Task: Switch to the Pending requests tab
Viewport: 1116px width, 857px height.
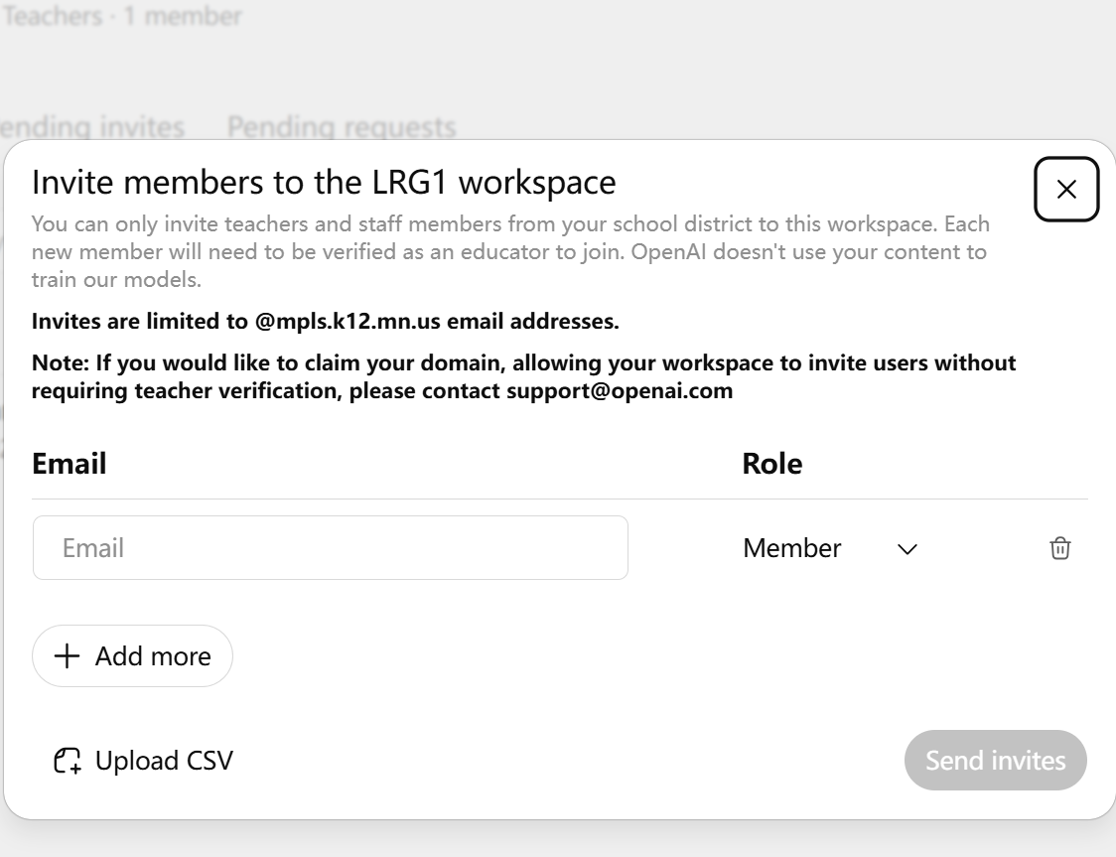Action: (x=342, y=127)
